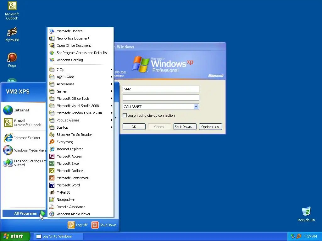Screen dimensions: 322x241
Task: Click the empty password field
Action: [161, 98]
